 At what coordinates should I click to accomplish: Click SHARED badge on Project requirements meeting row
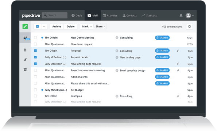pos(162,70)
